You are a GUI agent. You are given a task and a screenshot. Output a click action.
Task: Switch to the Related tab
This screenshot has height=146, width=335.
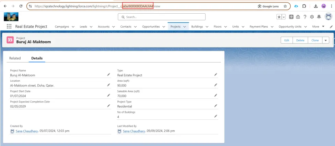(x=15, y=58)
